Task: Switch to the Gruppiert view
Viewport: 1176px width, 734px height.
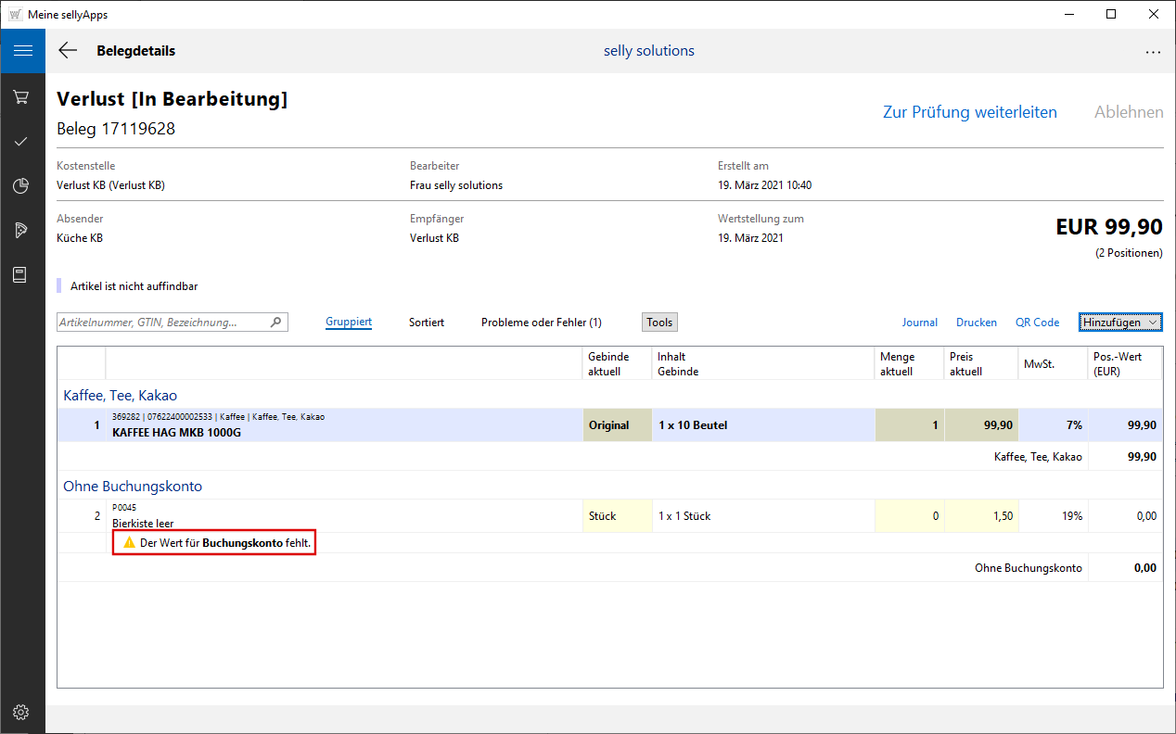Action: pos(349,323)
